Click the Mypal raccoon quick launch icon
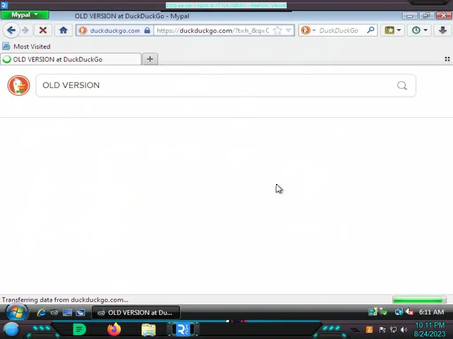This screenshot has height=339, width=453. pos(54,313)
